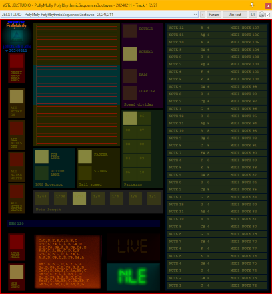Toggle the All Notes Off square
Viewport: 272px width, 294px height.
(x=17, y=128)
